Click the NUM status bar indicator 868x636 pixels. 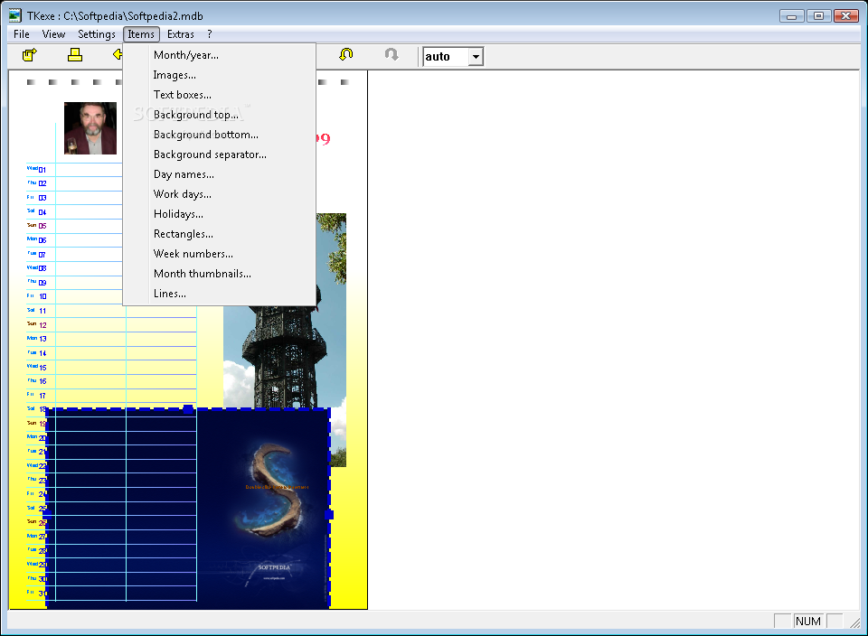click(x=808, y=621)
